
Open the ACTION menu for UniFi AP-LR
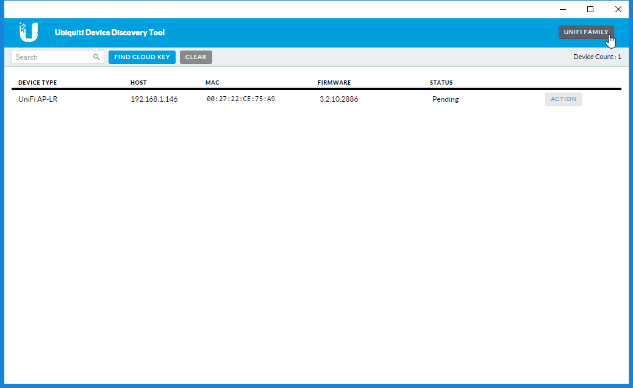point(563,99)
